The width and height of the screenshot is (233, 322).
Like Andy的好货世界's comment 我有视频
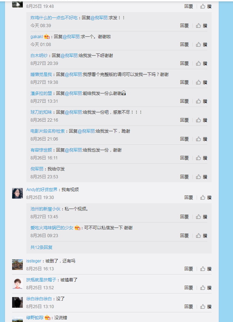tap(206, 198)
